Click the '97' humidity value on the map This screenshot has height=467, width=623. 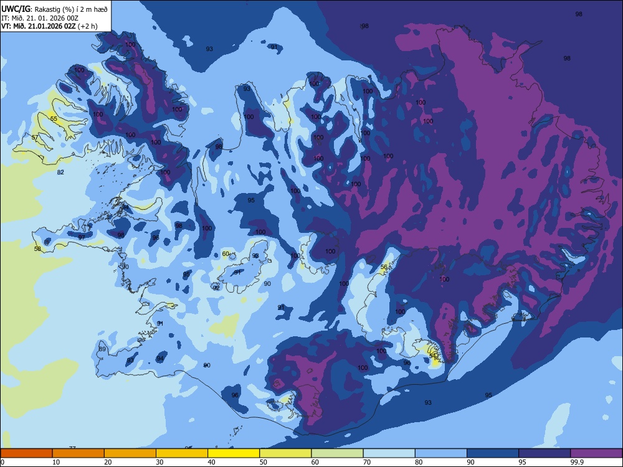click(x=82, y=237)
